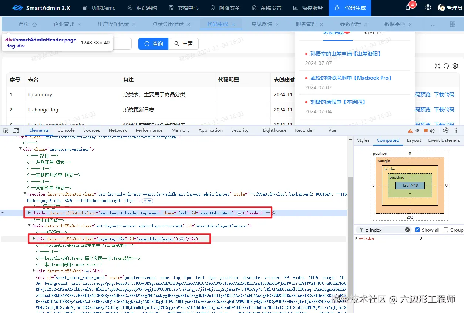Click the 查询 search button
Screen dimensions: 464x313
point(154,44)
